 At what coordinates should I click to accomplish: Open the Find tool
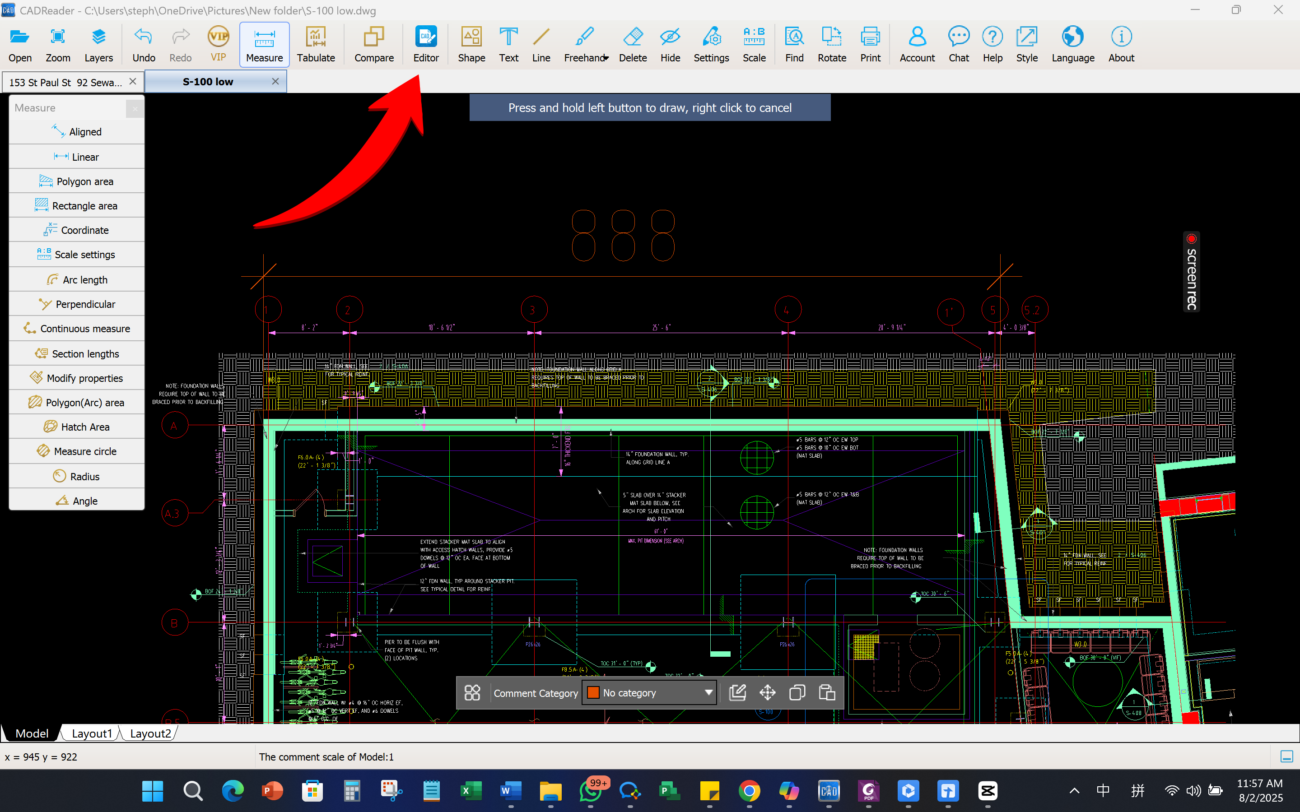pyautogui.click(x=795, y=45)
